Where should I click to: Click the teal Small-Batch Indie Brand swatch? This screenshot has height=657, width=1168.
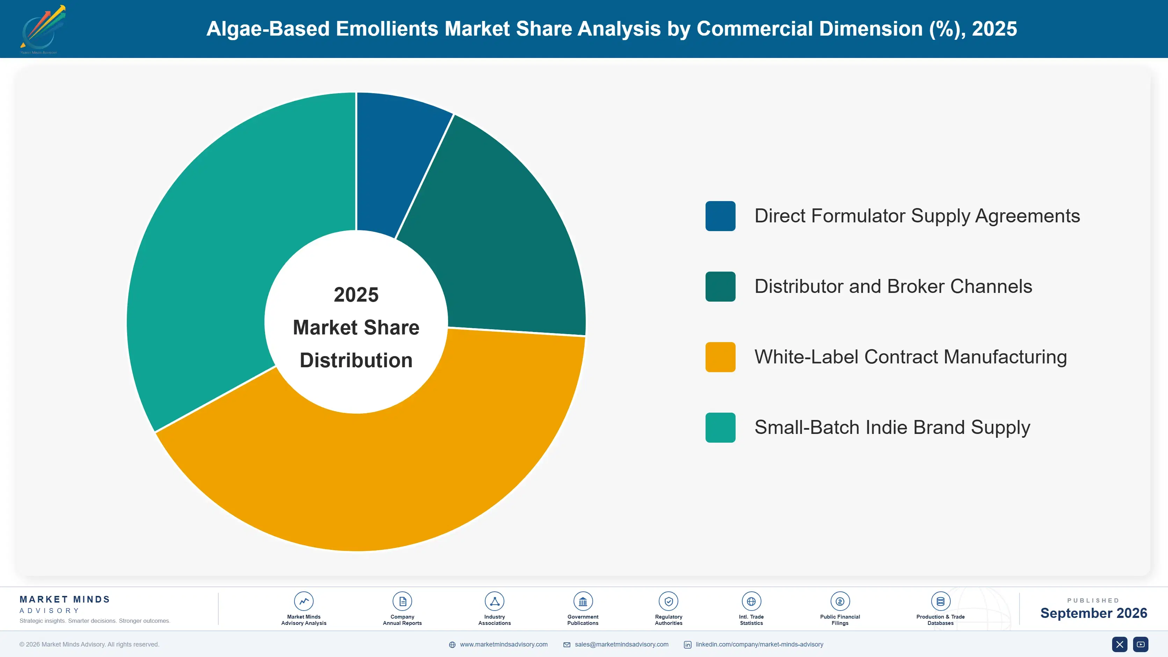point(721,427)
